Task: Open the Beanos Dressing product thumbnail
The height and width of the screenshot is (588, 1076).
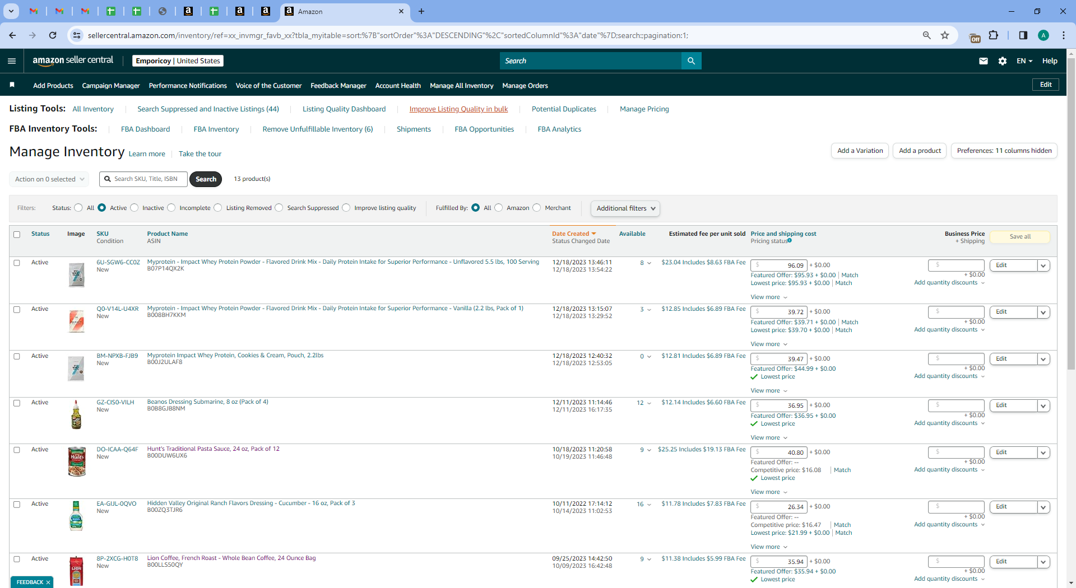Action: pos(76,414)
